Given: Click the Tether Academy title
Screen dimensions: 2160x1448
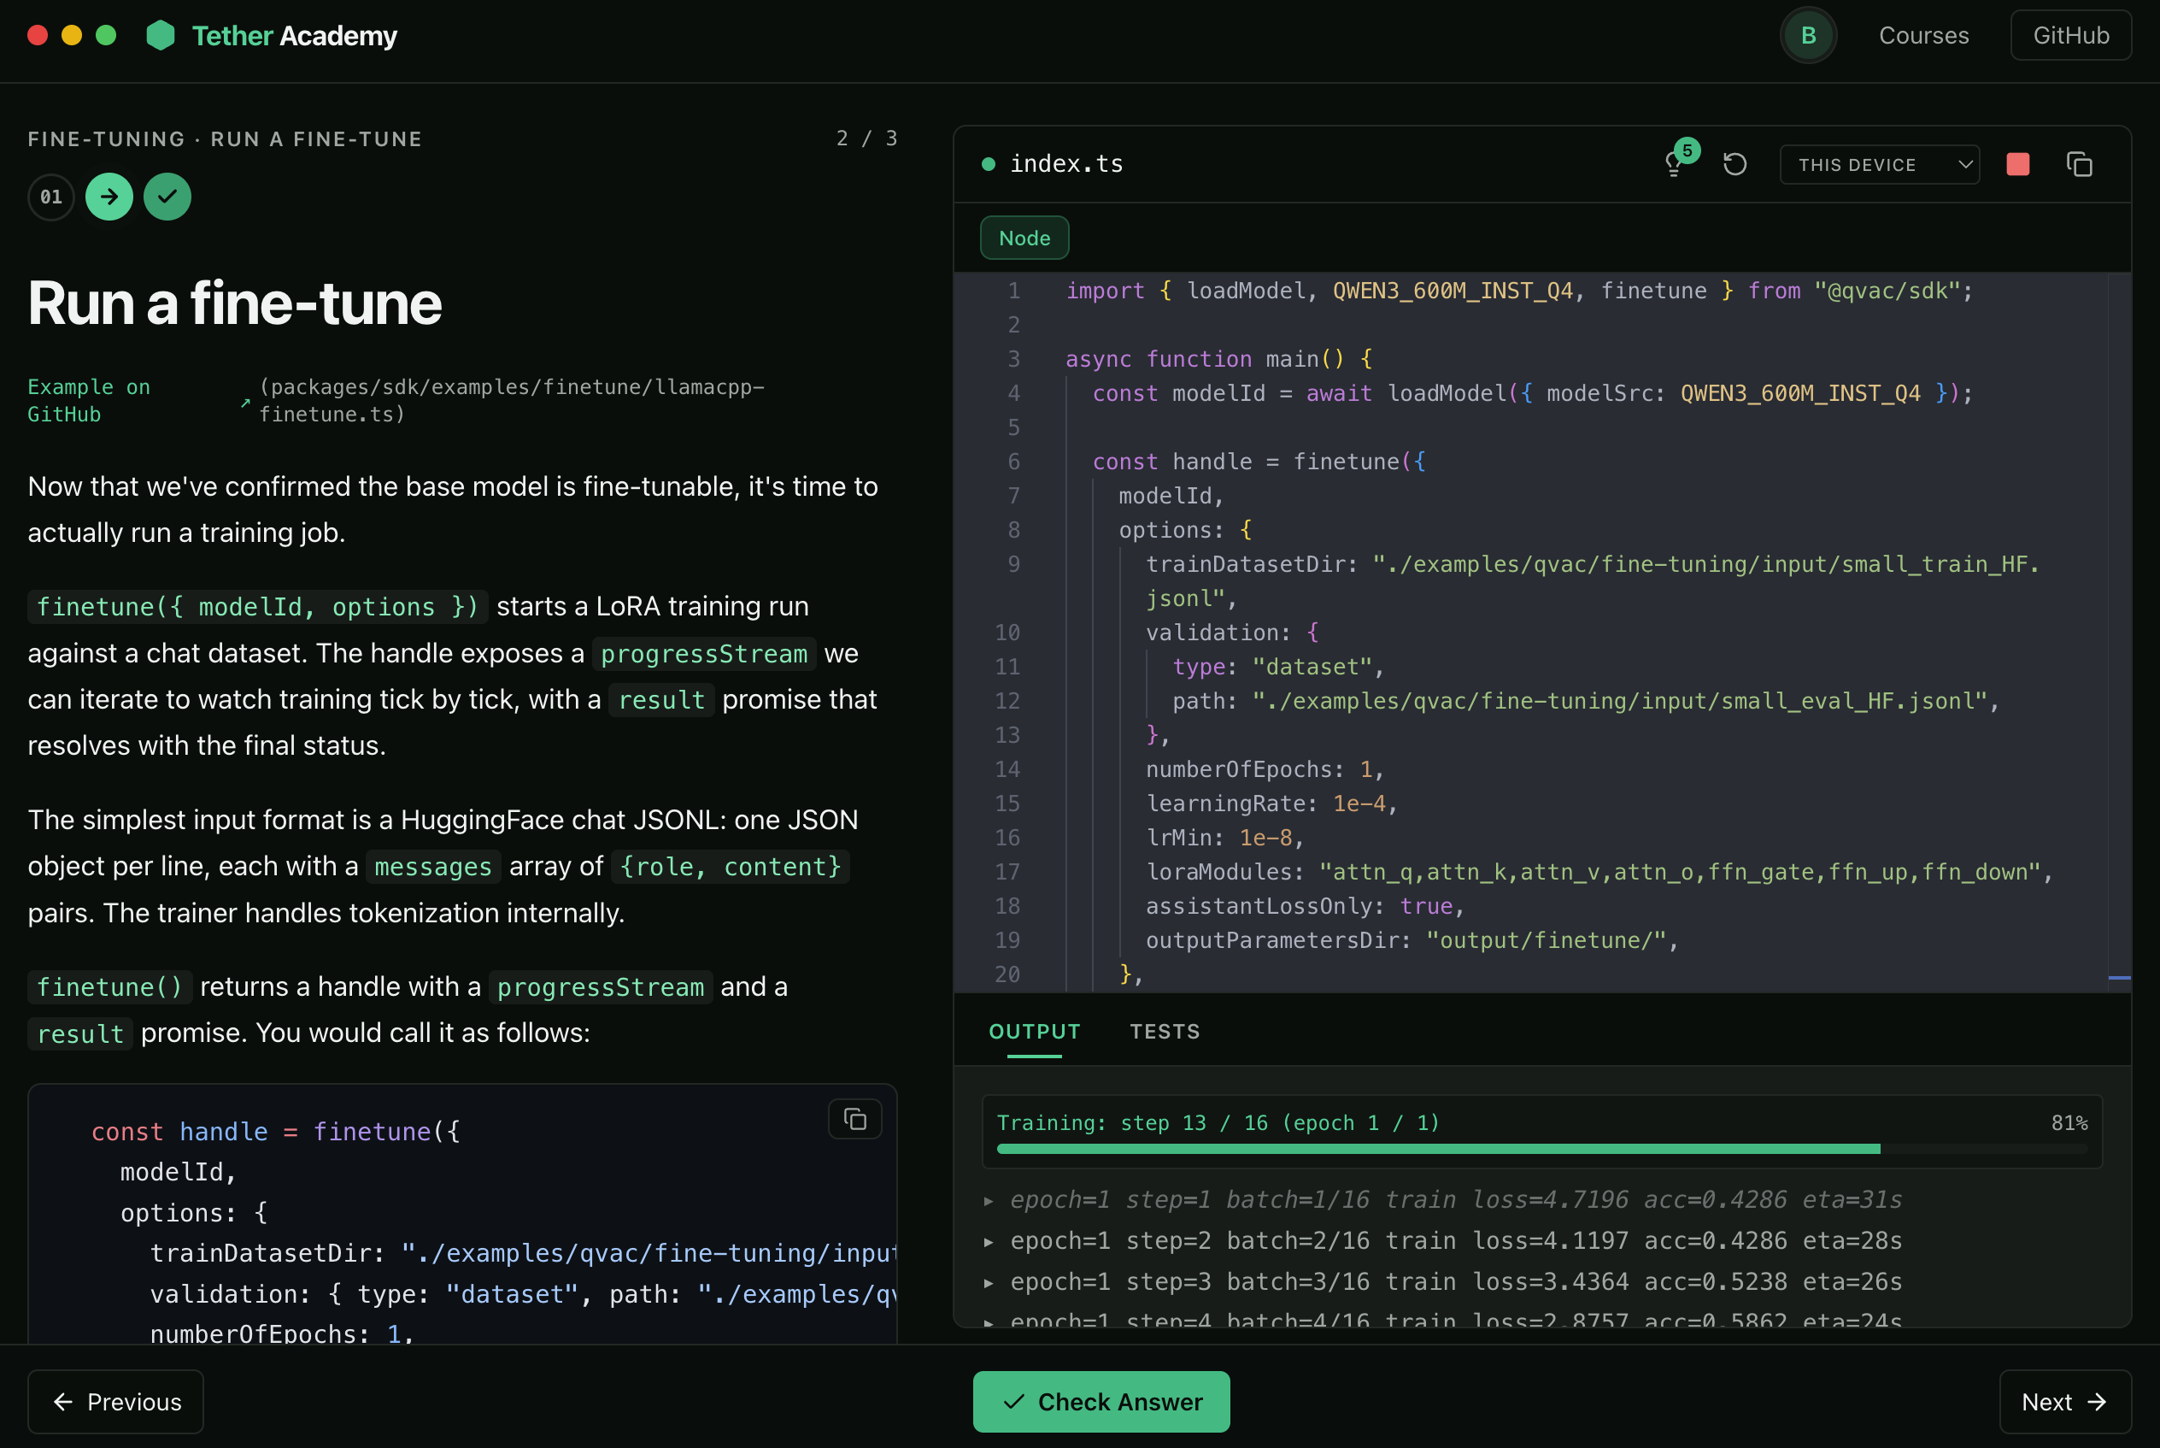Looking at the screenshot, I should click(x=295, y=35).
